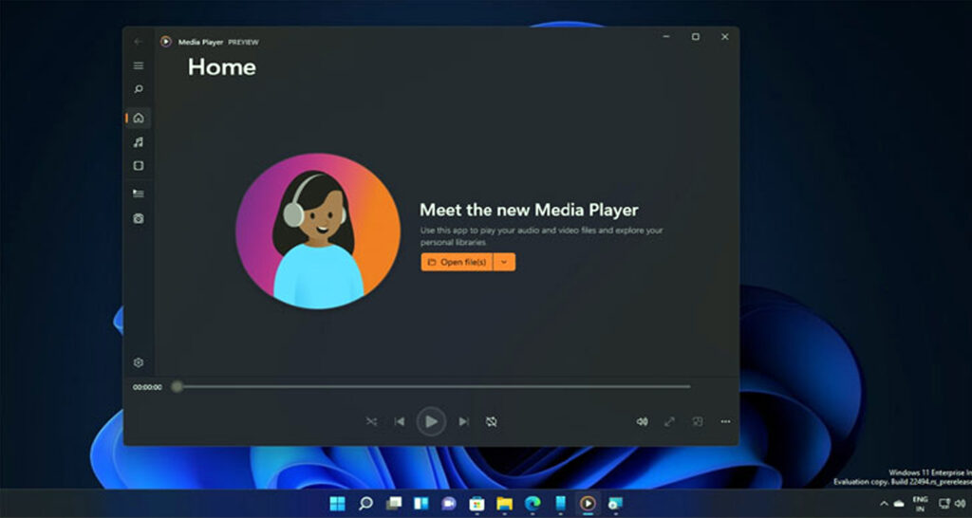Click the middle of the seek bar
972x518 pixels.
pos(433,387)
